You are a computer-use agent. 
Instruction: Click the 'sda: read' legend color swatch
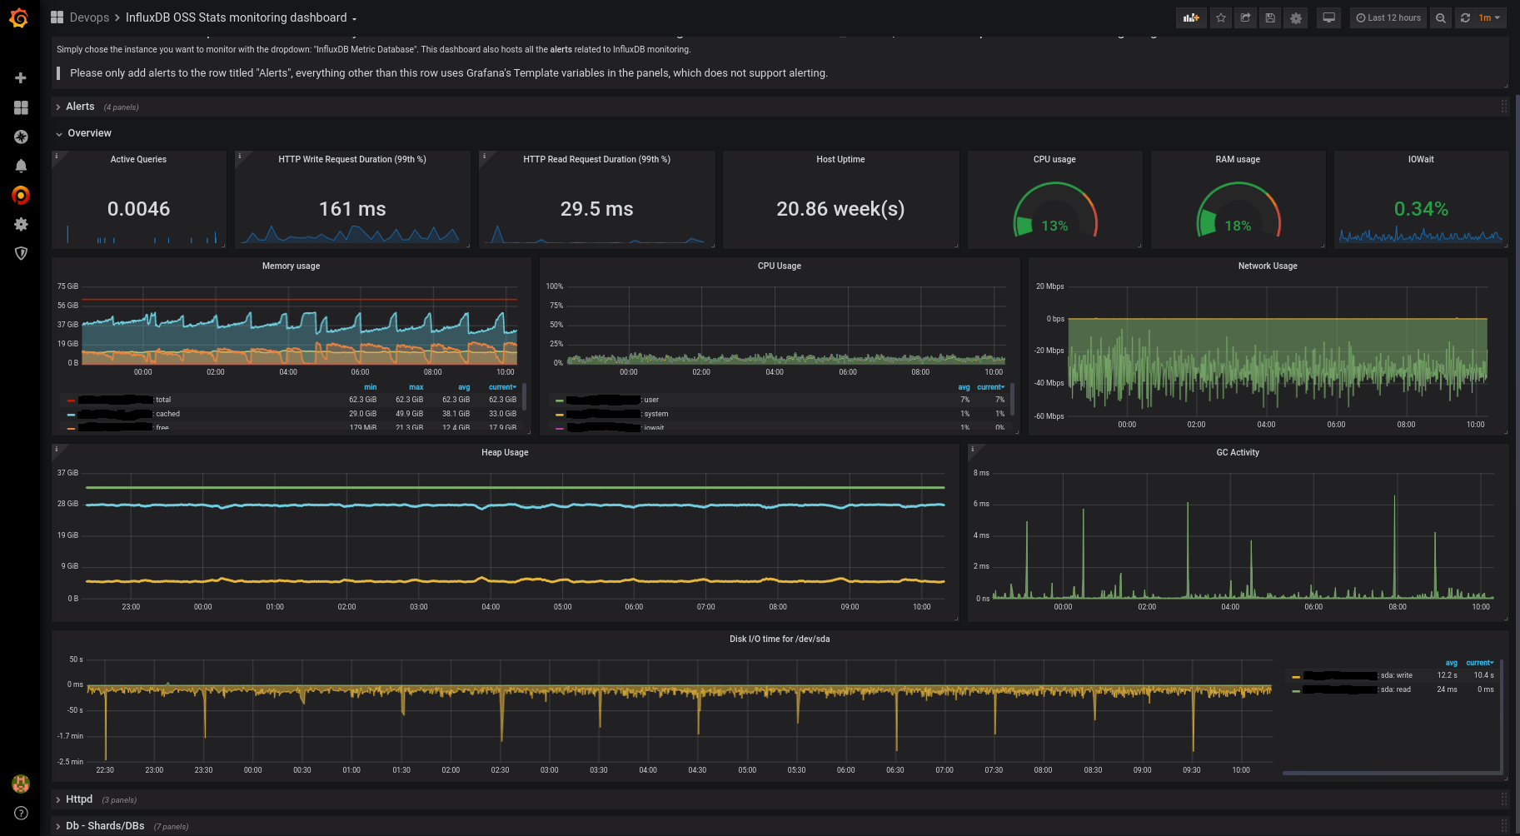pos(1296,690)
